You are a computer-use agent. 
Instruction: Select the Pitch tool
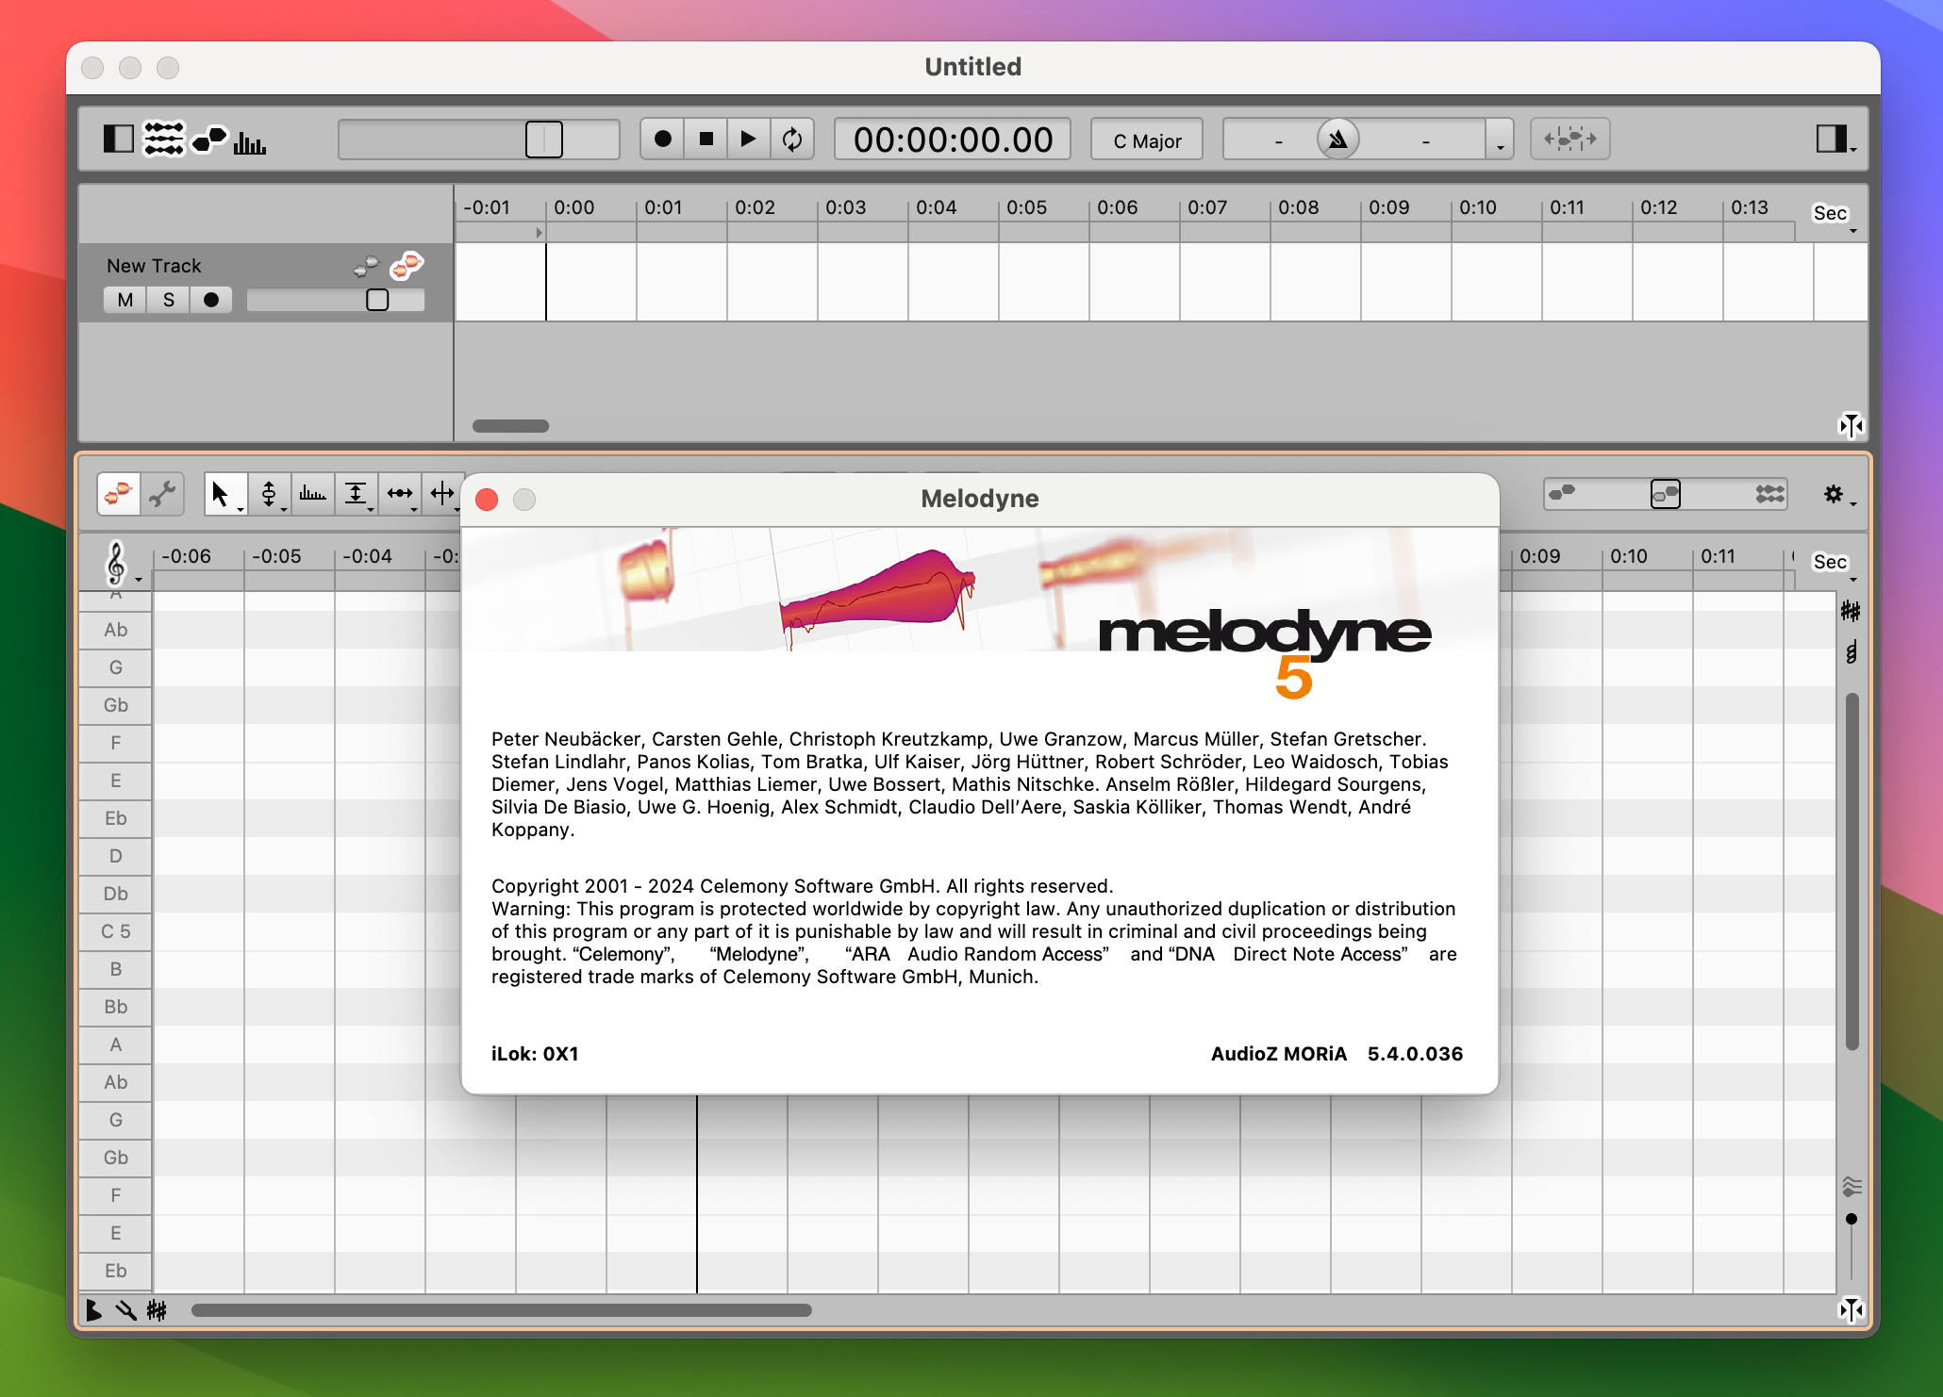click(x=269, y=494)
